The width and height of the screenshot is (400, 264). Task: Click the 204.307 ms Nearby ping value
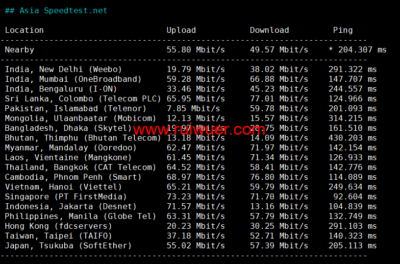[362, 49]
